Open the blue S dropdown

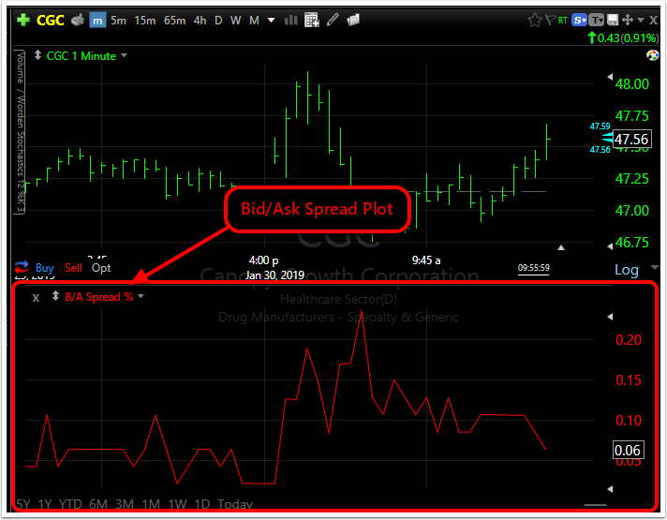click(580, 20)
